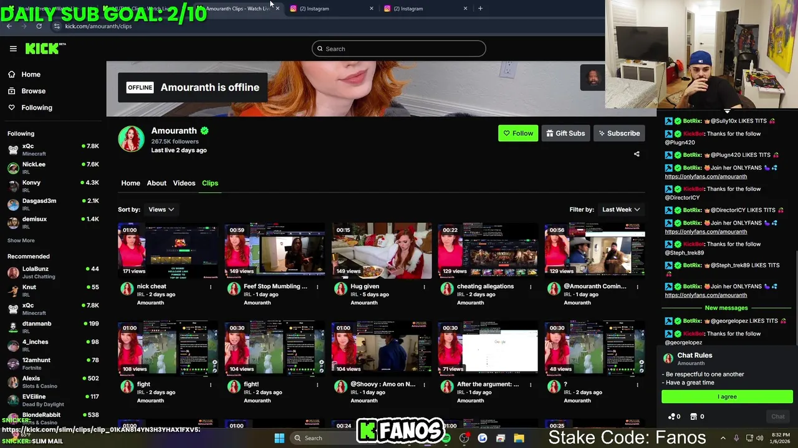This screenshot has width=798, height=448.
Task: Expand Show More under Following
Action: point(21,240)
